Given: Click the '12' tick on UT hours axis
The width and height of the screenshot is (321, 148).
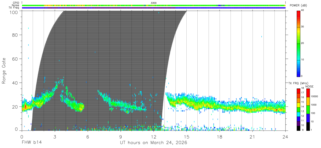Looking at the screenshot, I should click(x=153, y=137).
